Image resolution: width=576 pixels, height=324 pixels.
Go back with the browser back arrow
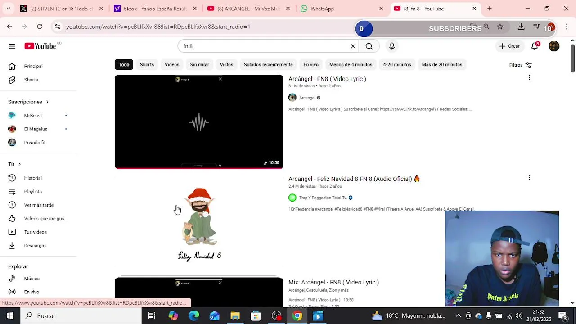(x=9, y=27)
